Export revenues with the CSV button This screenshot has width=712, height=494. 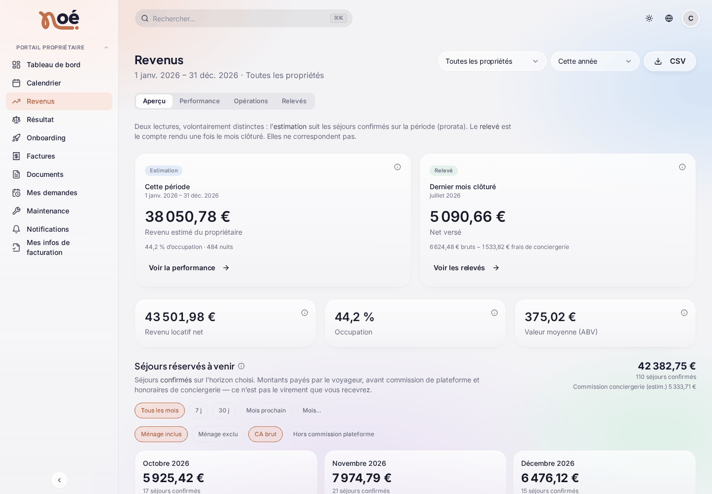point(670,61)
